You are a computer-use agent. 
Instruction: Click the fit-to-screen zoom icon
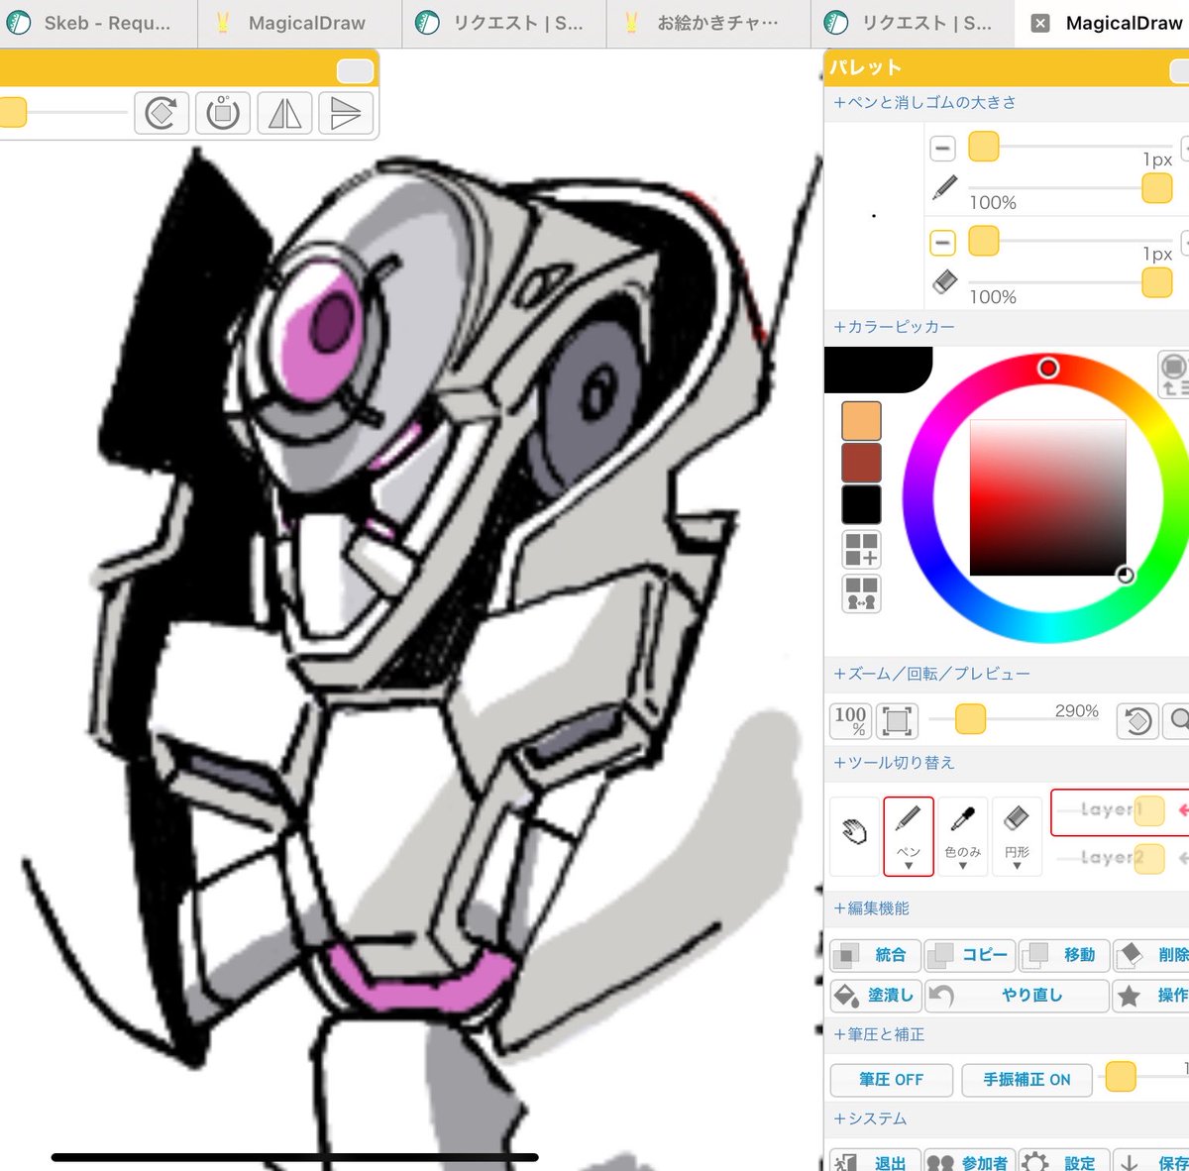897,720
